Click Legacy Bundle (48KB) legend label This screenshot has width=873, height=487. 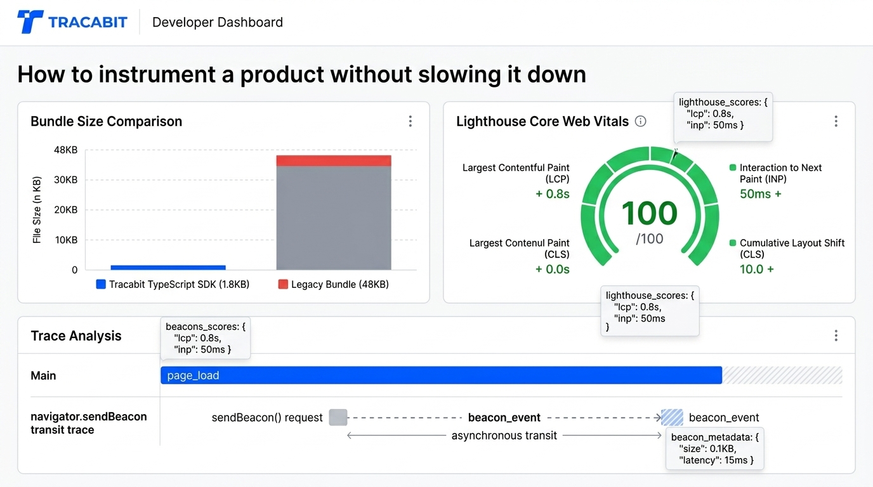pyautogui.click(x=340, y=284)
